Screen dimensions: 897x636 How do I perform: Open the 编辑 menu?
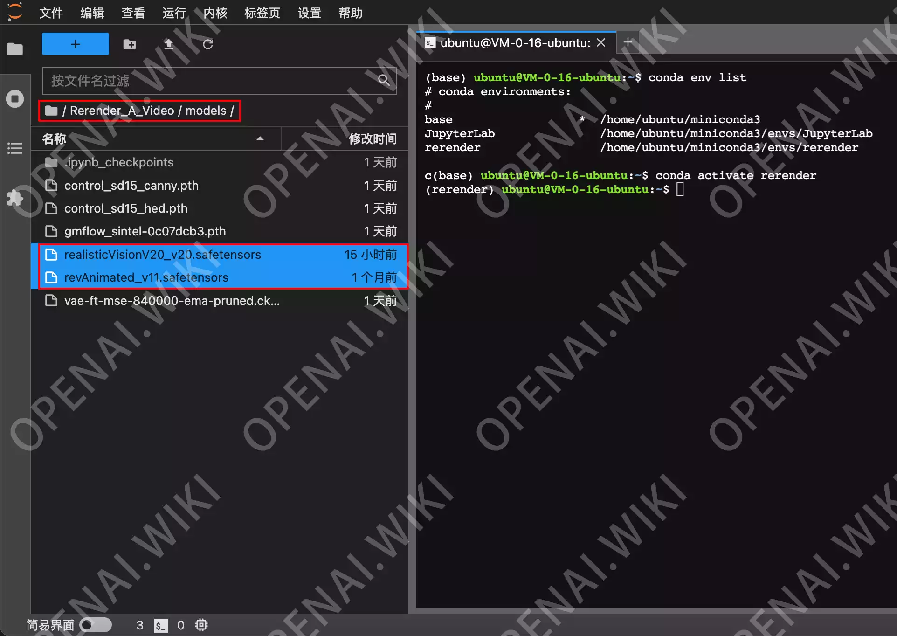click(x=92, y=13)
